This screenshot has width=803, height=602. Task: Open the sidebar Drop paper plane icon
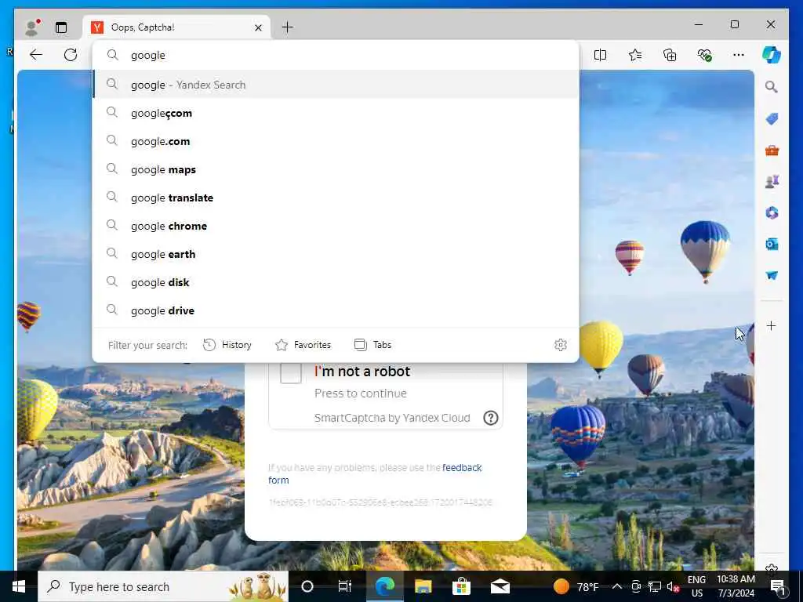click(772, 275)
